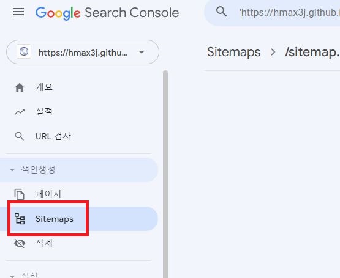The height and width of the screenshot is (278, 340).
Task: Click the sitemap tree icon
Action: [20, 219]
